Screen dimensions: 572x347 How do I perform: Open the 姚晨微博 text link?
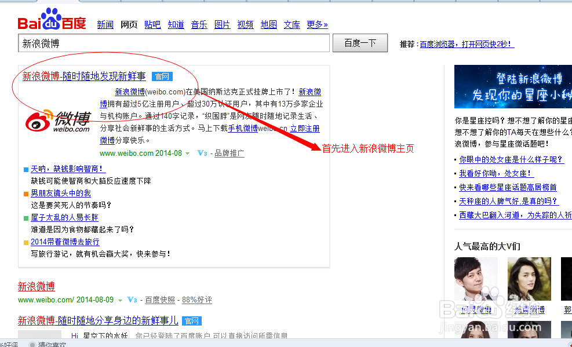point(529,310)
